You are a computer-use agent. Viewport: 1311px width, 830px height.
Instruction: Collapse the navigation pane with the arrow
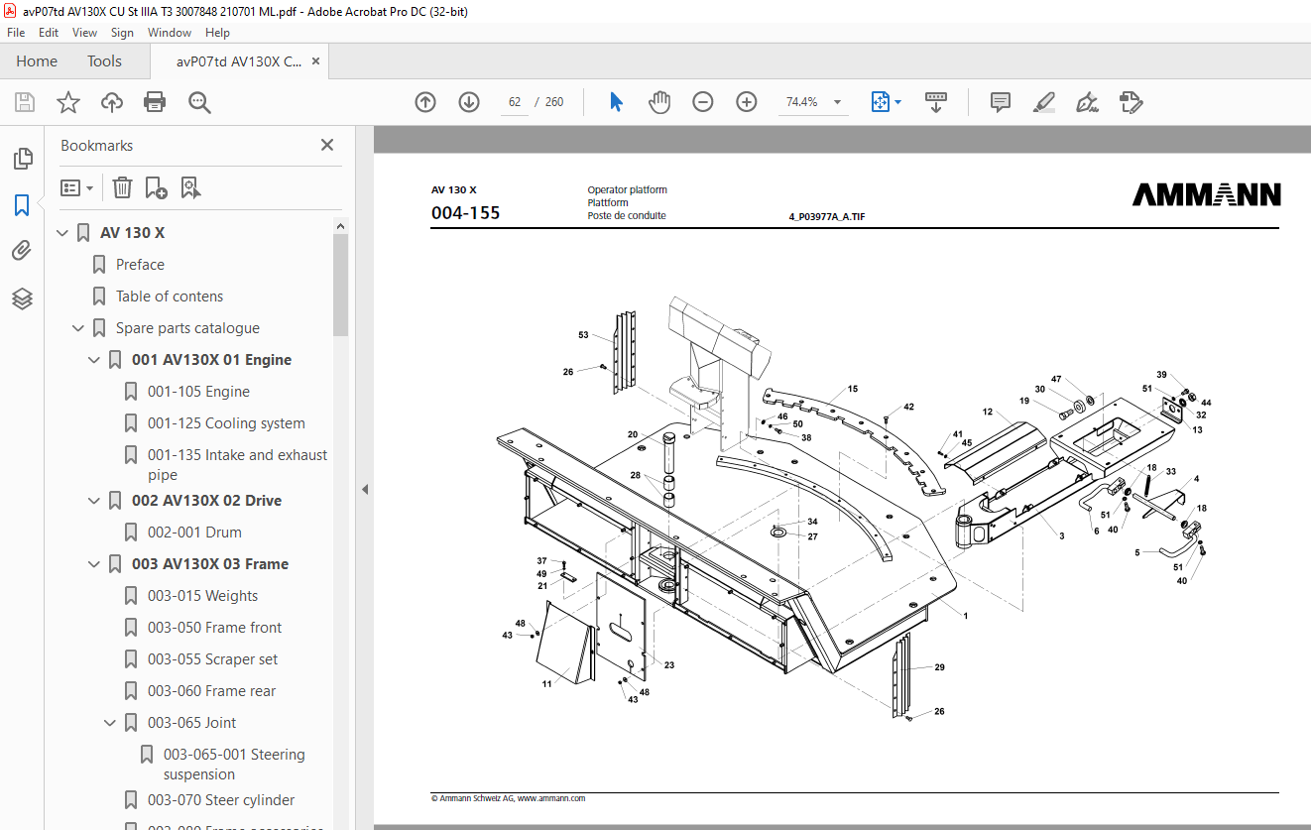click(x=364, y=489)
